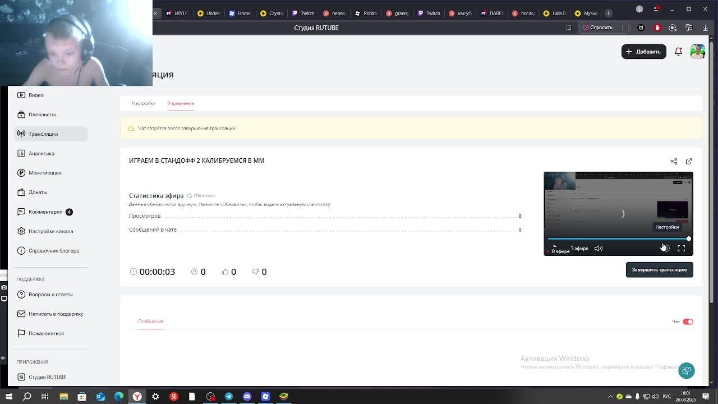The image size is (718, 404).
Task: Open File Explorer from the taskbar
Action: [x=64, y=397]
